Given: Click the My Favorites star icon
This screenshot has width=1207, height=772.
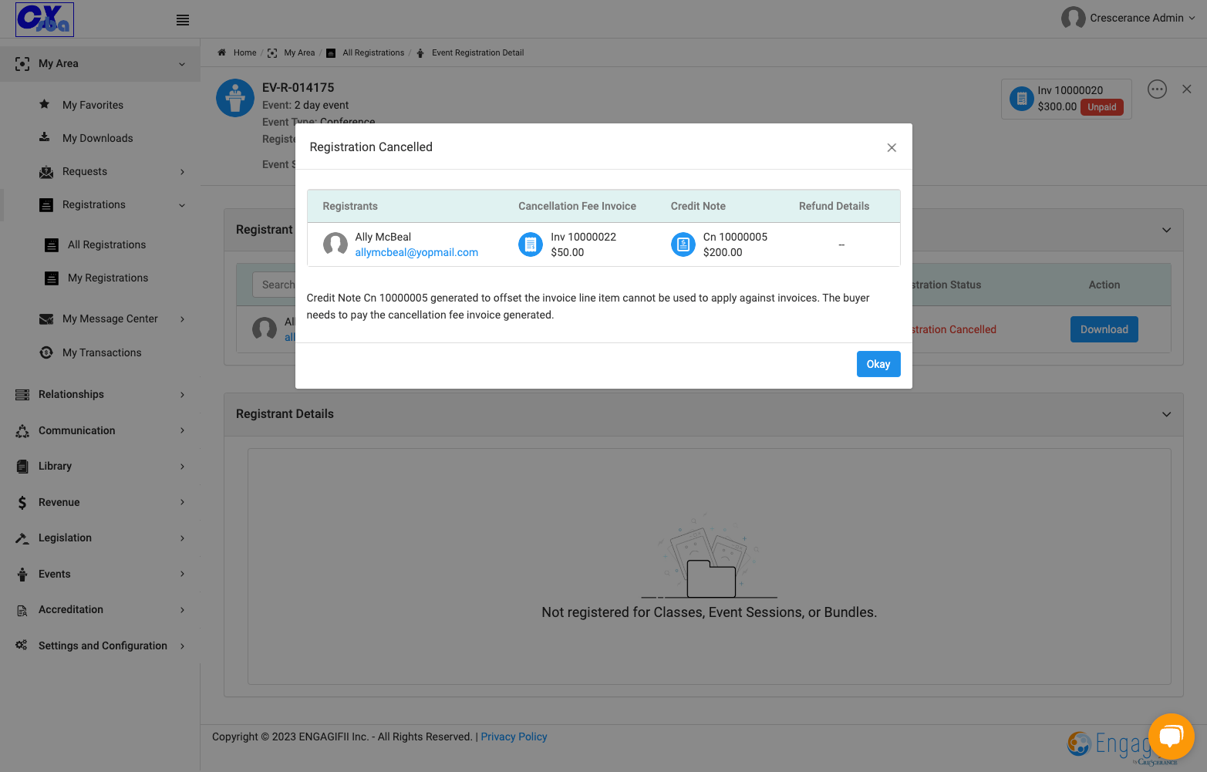Looking at the screenshot, I should [x=45, y=104].
